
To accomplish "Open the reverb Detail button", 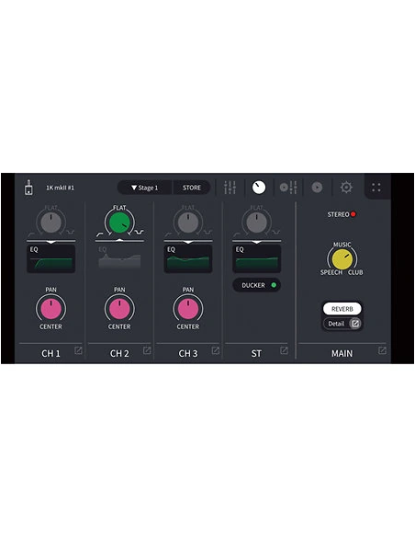I will tap(342, 324).
